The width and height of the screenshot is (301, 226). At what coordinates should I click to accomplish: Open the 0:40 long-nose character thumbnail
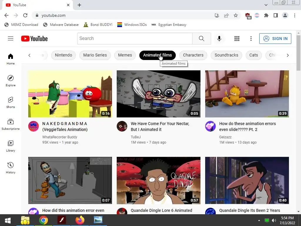[x=247, y=180]
